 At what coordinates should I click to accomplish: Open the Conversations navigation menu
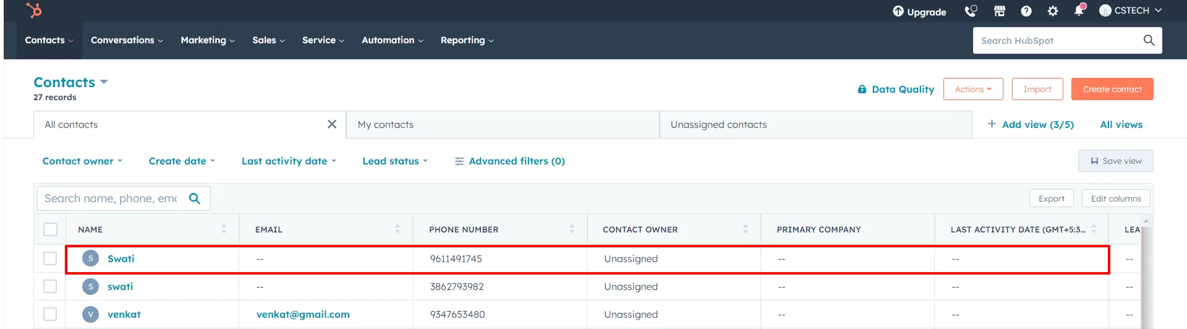point(127,40)
